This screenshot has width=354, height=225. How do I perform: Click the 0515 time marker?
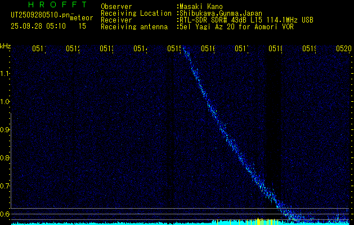(174, 49)
